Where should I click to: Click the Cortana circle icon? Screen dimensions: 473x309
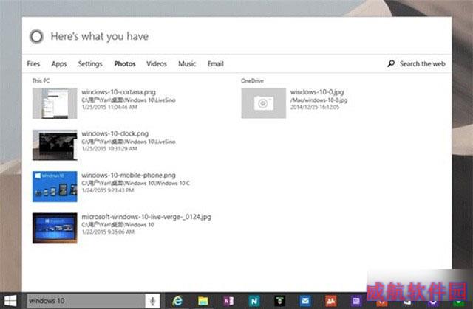[x=36, y=37]
